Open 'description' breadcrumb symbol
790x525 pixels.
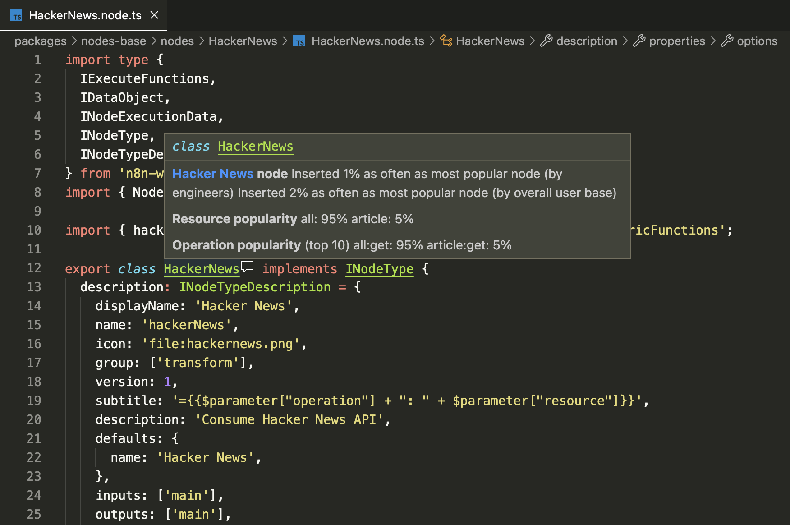pos(587,41)
